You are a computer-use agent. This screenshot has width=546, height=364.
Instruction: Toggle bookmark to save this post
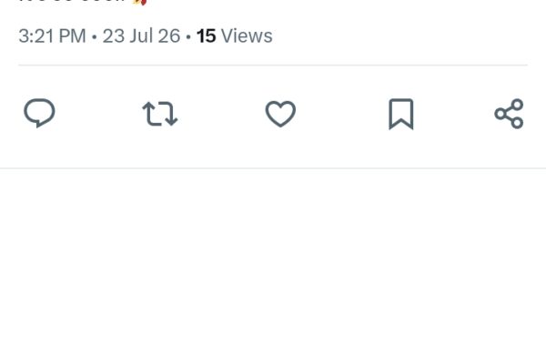point(401,114)
